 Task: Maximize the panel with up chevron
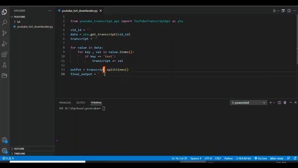291,103
